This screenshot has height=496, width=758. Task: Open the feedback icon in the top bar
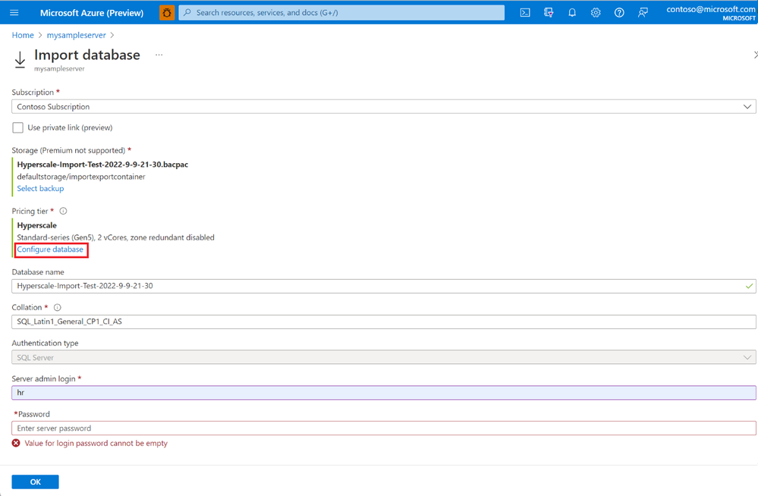click(643, 13)
